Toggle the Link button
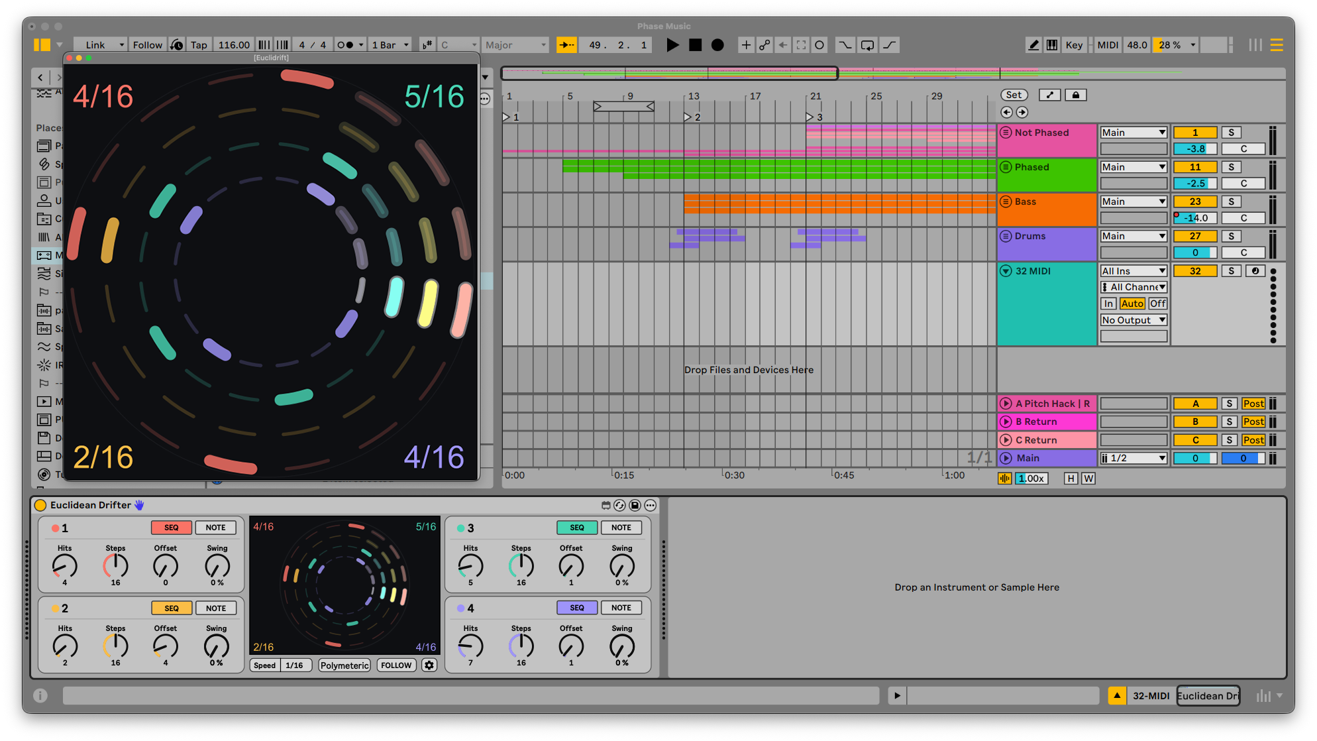This screenshot has height=741, width=1317. pyautogui.click(x=95, y=45)
